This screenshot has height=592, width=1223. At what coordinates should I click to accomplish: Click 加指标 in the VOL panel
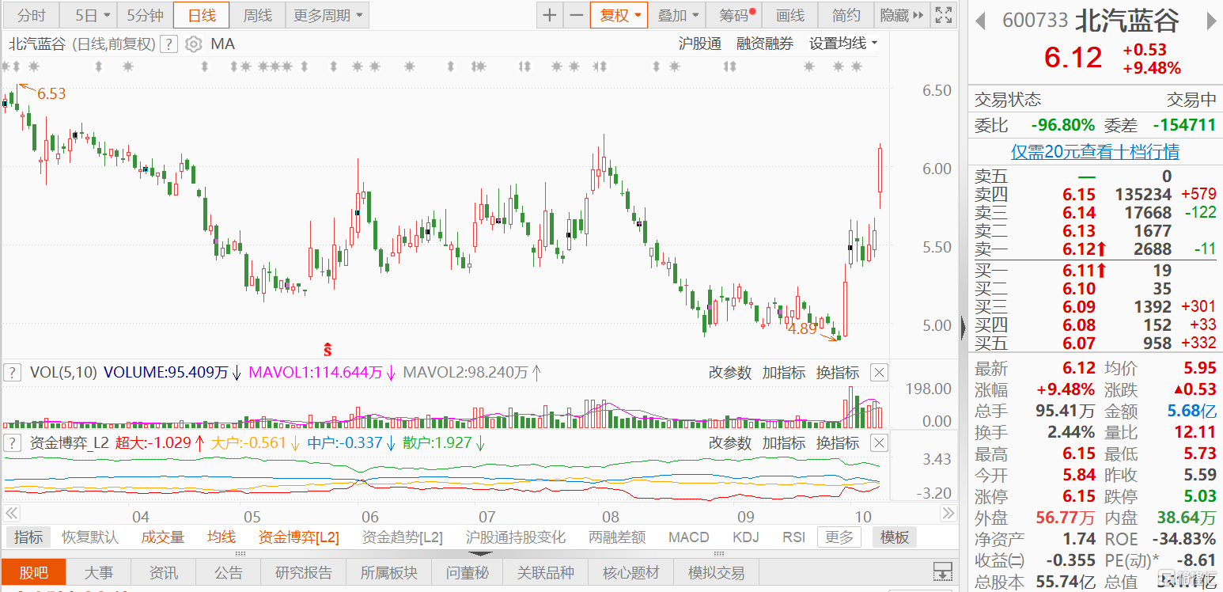pos(784,373)
